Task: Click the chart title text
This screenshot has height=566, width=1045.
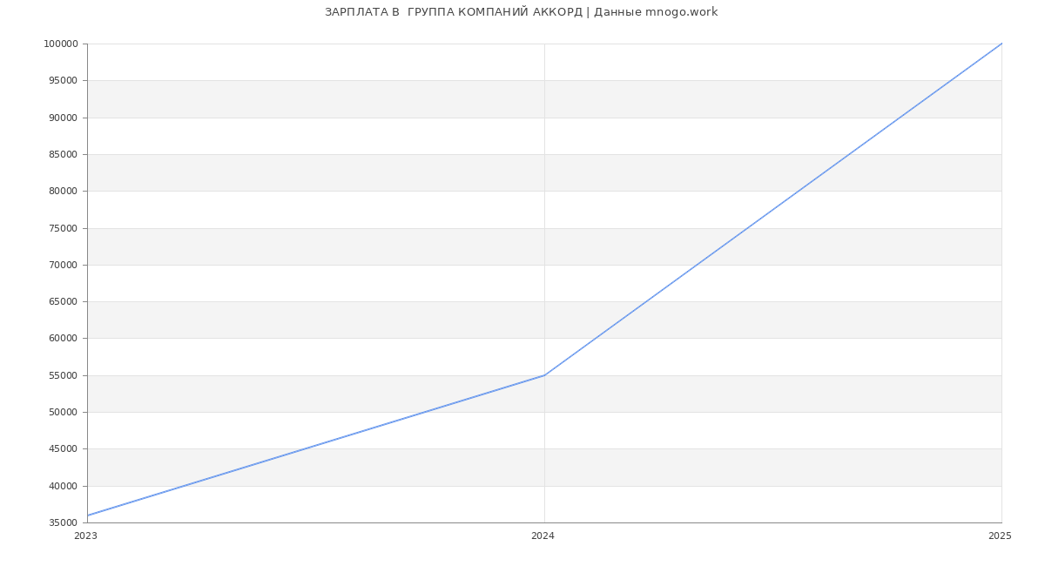Action: coord(521,12)
